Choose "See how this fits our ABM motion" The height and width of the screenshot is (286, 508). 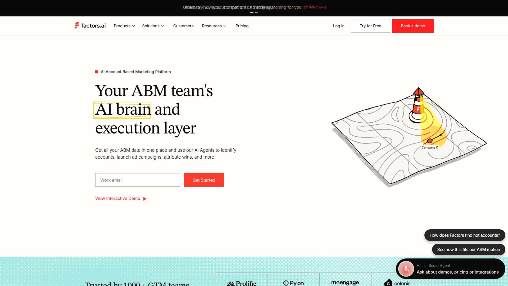(469, 249)
